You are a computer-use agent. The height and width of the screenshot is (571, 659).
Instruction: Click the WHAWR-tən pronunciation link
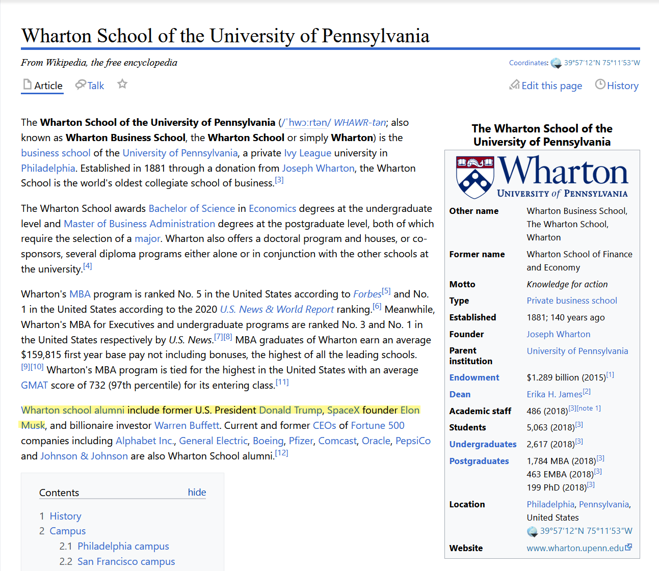[360, 122]
